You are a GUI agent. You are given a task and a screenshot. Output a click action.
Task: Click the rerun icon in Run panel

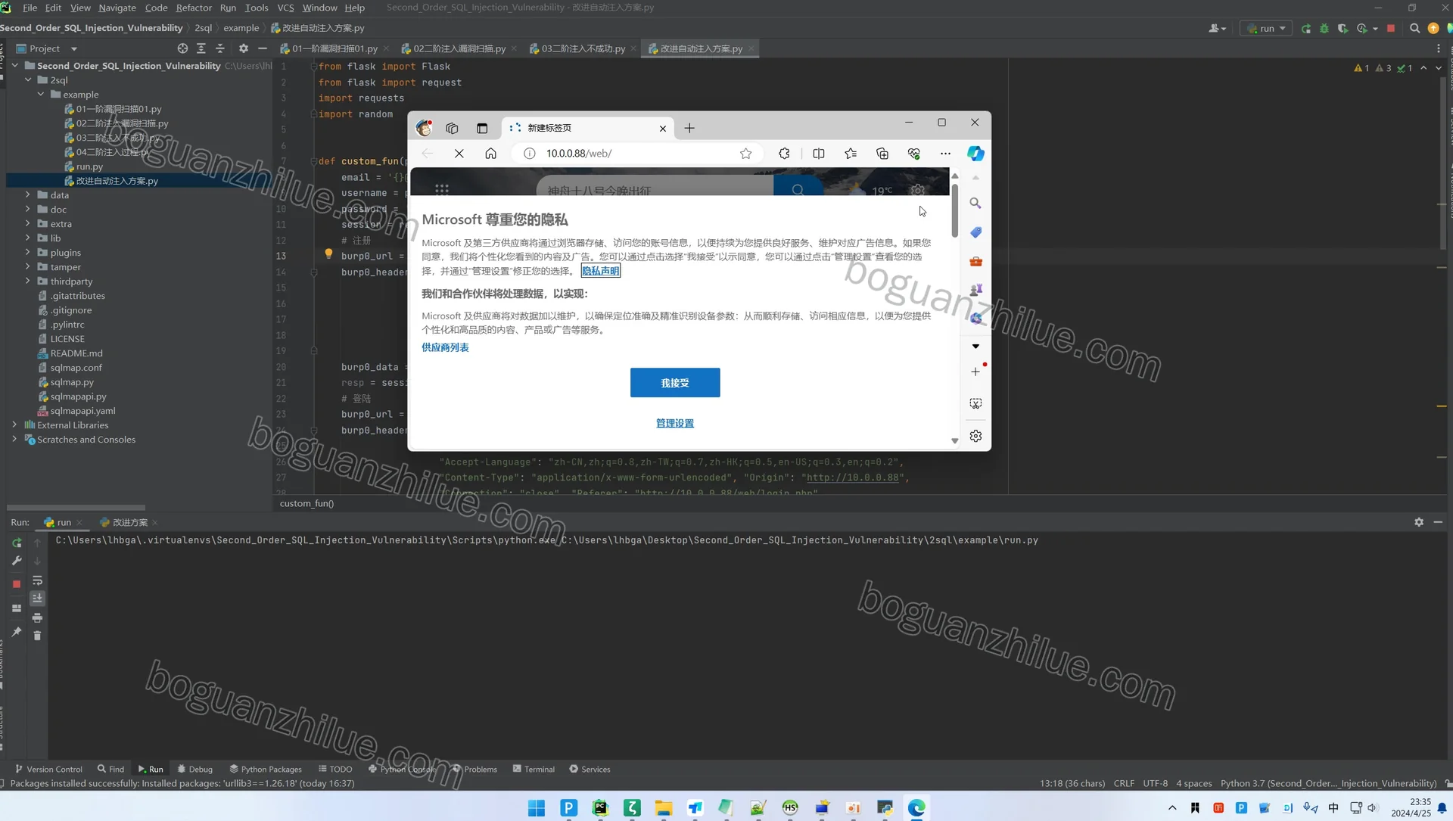pos(17,543)
